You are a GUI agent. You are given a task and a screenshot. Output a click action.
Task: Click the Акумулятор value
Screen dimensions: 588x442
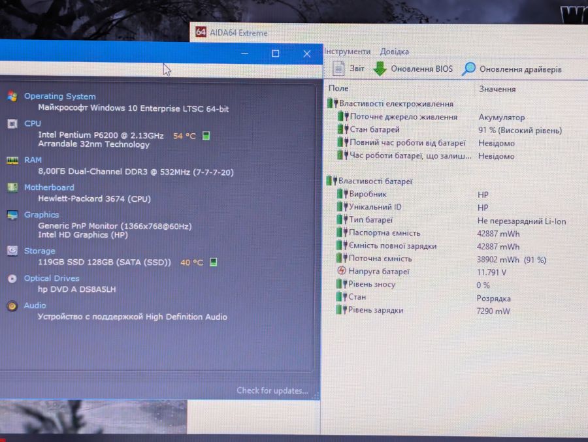click(501, 118)
